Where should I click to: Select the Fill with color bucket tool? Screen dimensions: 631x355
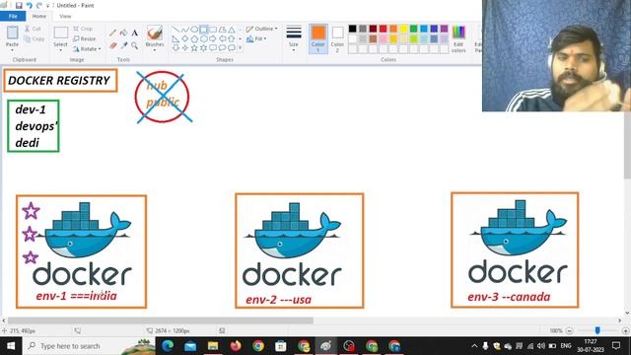pos(124,33)
